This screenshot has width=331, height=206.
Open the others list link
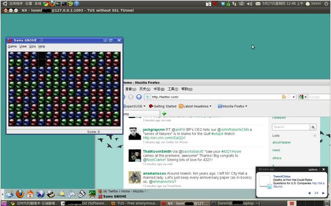pos(276,158)
